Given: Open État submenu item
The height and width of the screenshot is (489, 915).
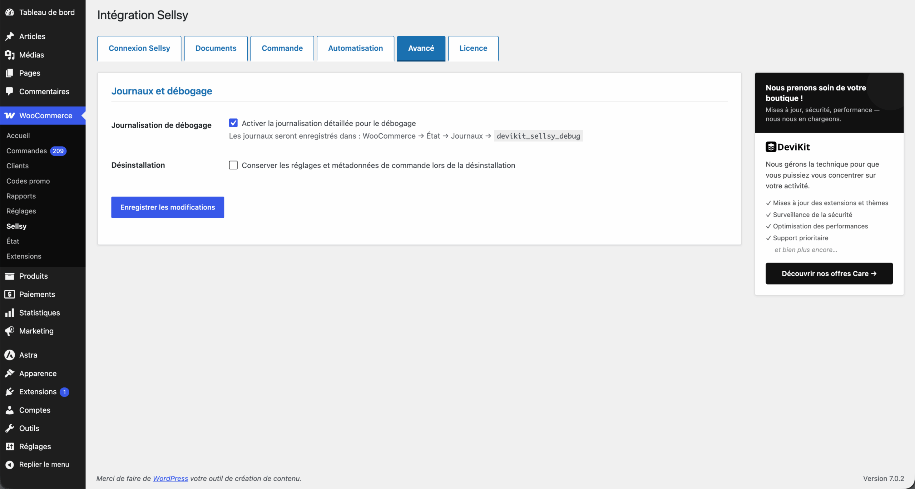Looking at the screenshot, I should 13,241.
